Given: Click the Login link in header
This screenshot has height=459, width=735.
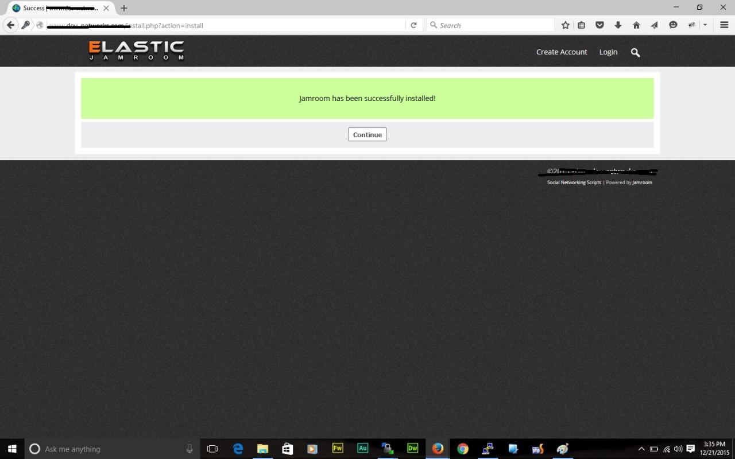Looking at the screenshot, I should (x=608, y=52).
